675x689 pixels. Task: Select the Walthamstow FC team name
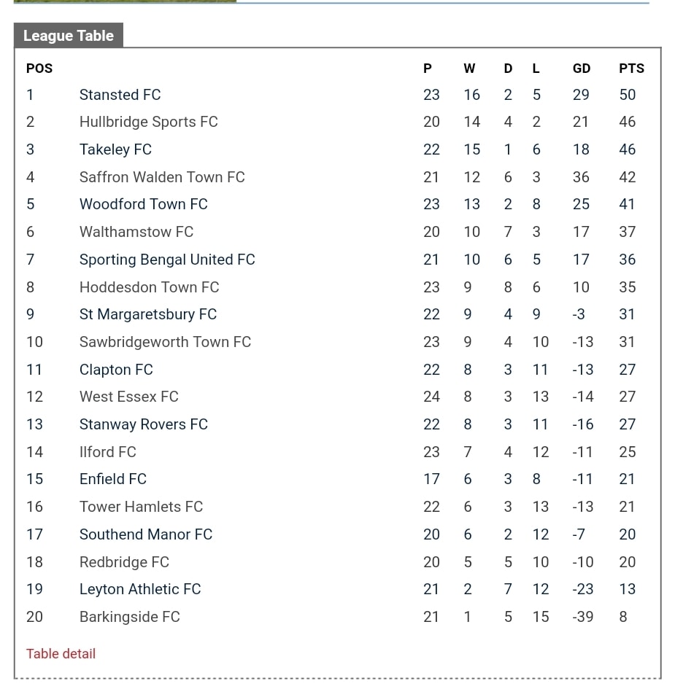(136, 232)
